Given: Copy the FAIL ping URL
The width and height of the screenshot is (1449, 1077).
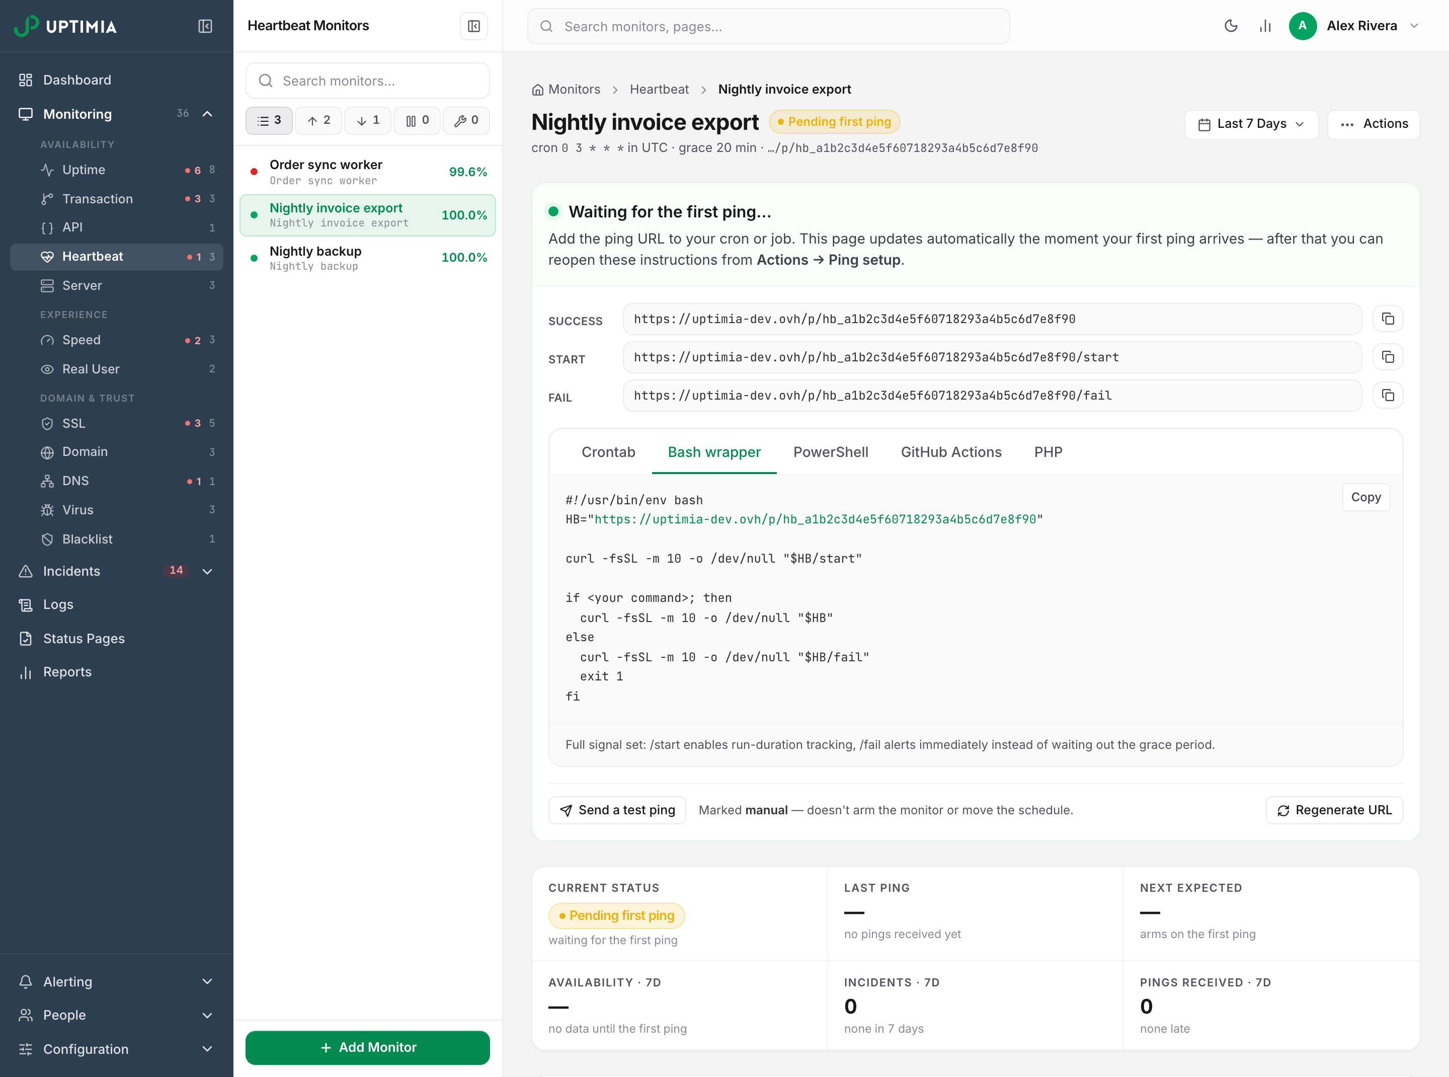Looking at the screenshot, I should pos(1388,396).
